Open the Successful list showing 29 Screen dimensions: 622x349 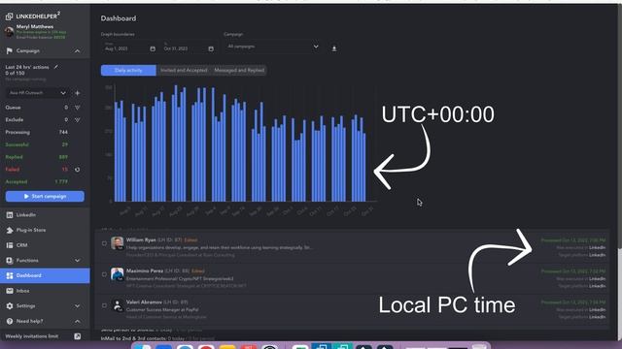point(37,144)
